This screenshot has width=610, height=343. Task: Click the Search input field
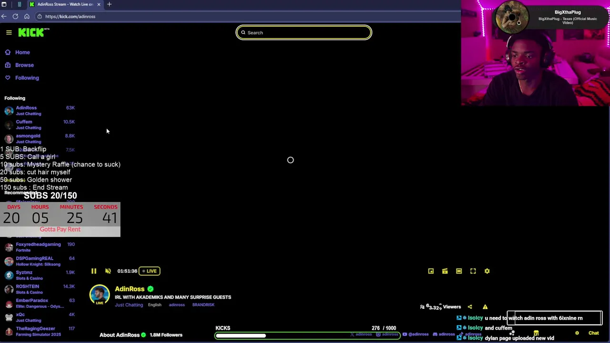[x=304, y=32]
